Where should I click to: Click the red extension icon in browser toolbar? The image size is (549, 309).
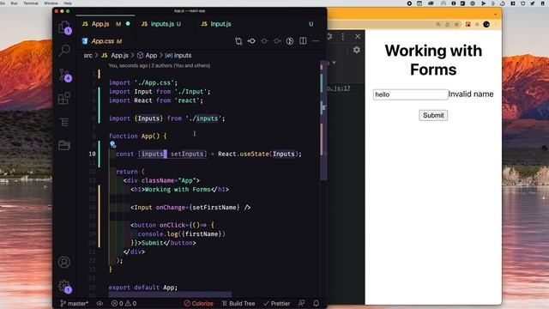[x=468, y=24]
